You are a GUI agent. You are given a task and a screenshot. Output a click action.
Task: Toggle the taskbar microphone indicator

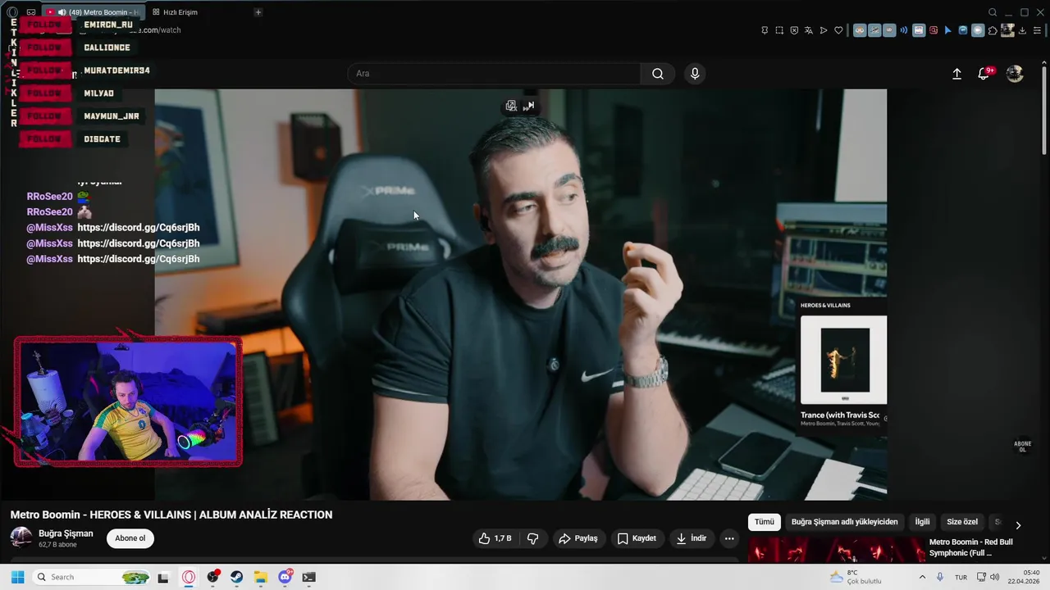tap(940, 577)
